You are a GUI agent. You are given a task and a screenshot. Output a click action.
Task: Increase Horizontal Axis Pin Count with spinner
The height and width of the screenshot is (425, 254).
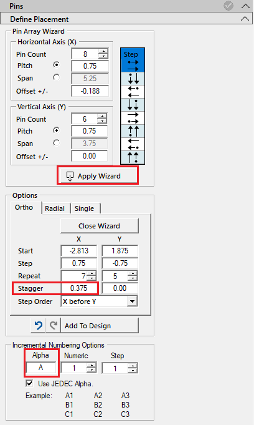click(x=103, y=51)
